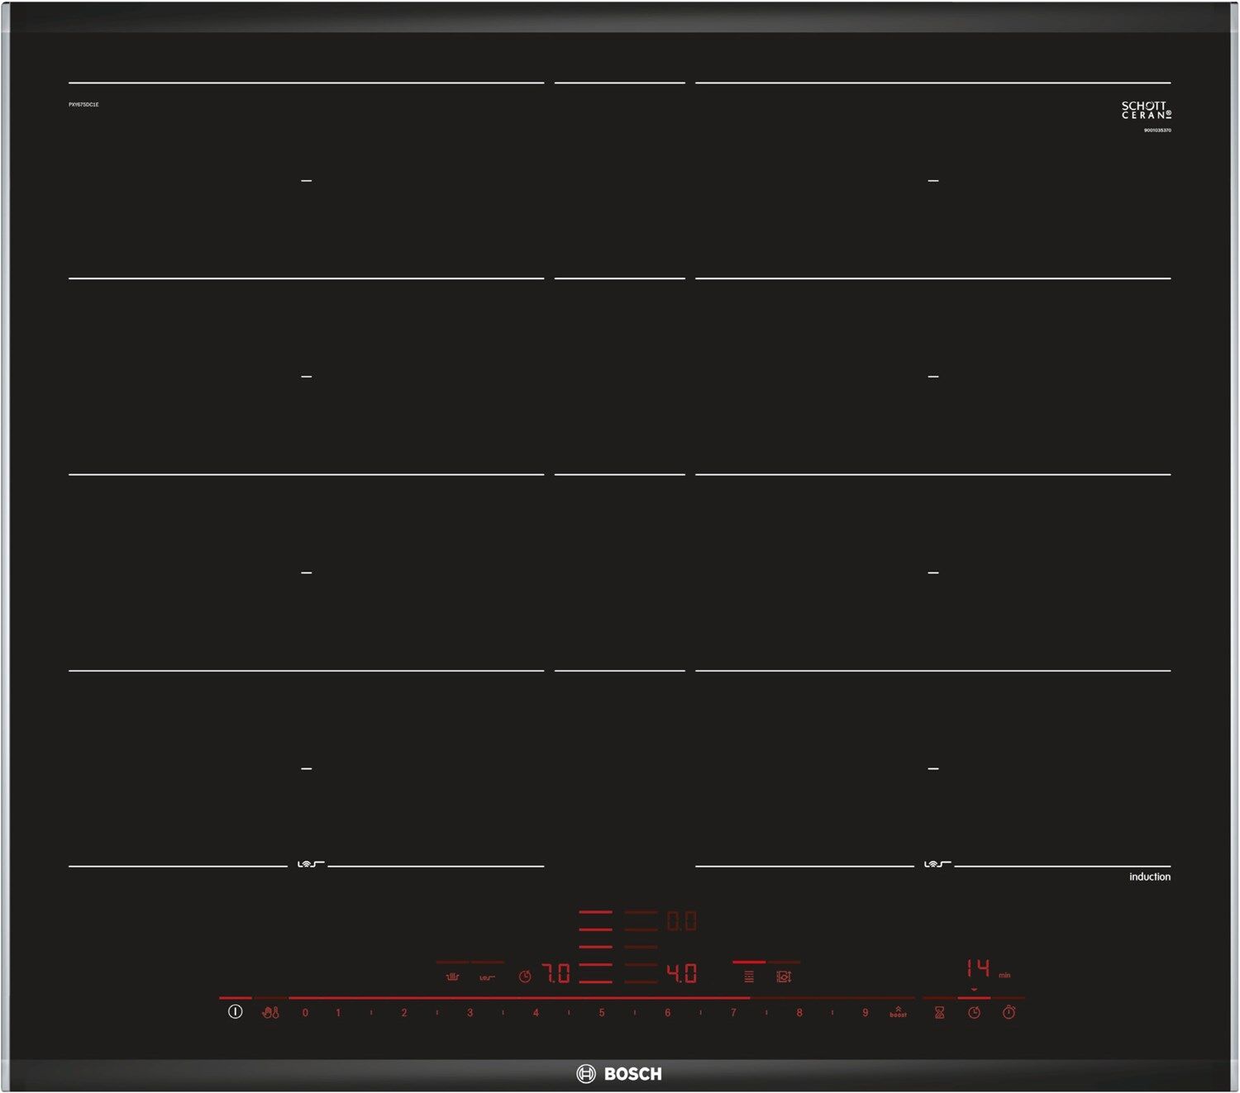Toggle the FlexInduction zone link icon
This screenshot has width=1240, height=1093.
(749, 977)
